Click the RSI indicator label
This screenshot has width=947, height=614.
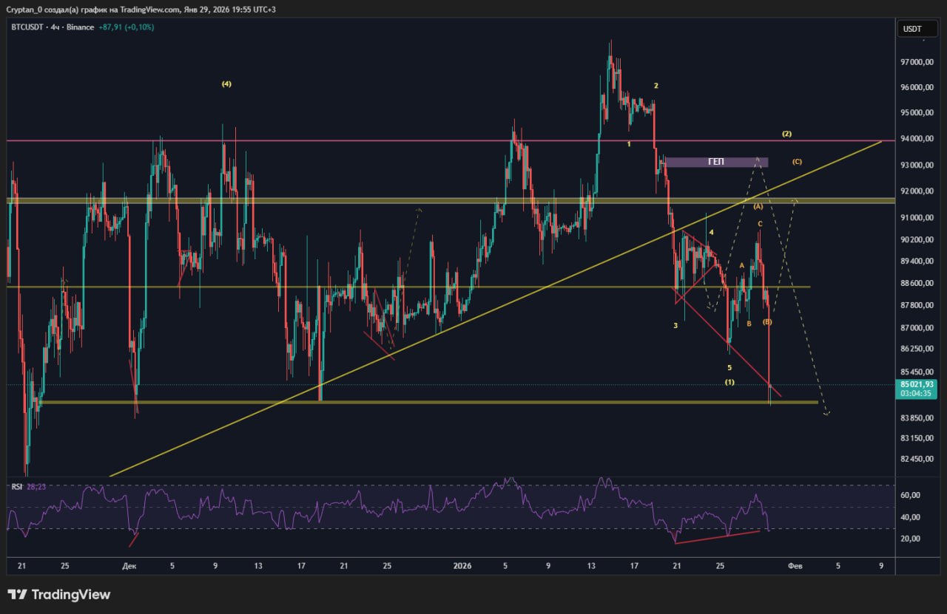(16, 487)
